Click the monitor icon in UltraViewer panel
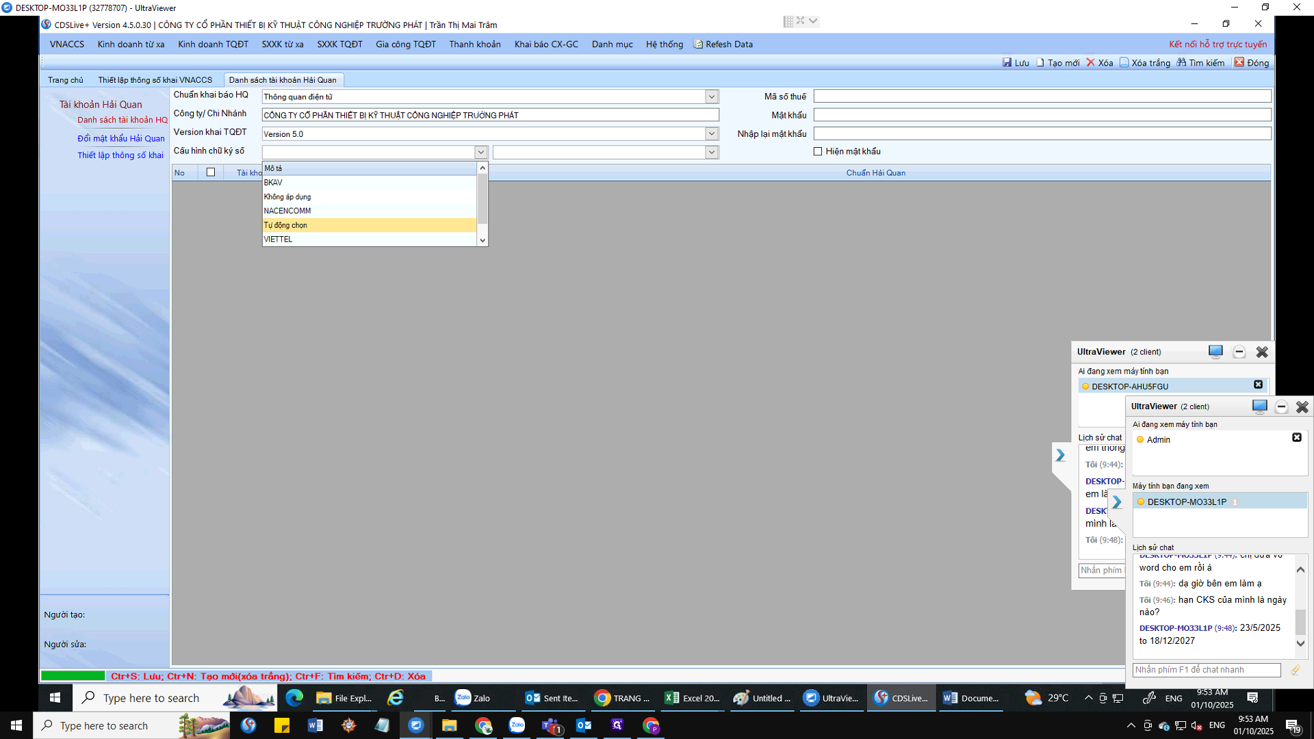 (x=1259, y=406)
